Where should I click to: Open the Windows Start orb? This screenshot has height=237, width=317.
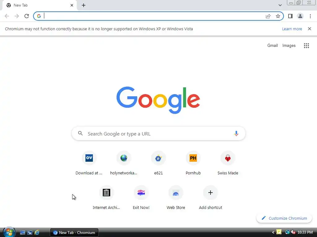pos(9,232)
